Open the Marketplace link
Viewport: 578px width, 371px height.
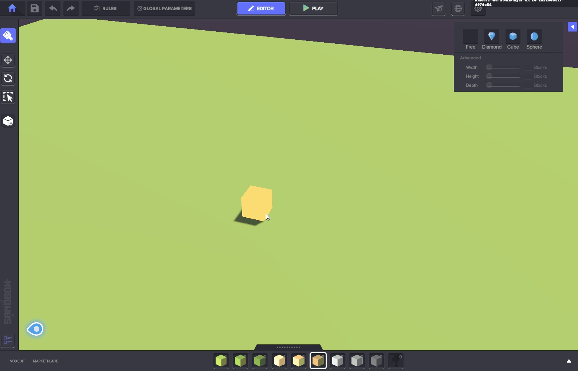coord(46,361)
